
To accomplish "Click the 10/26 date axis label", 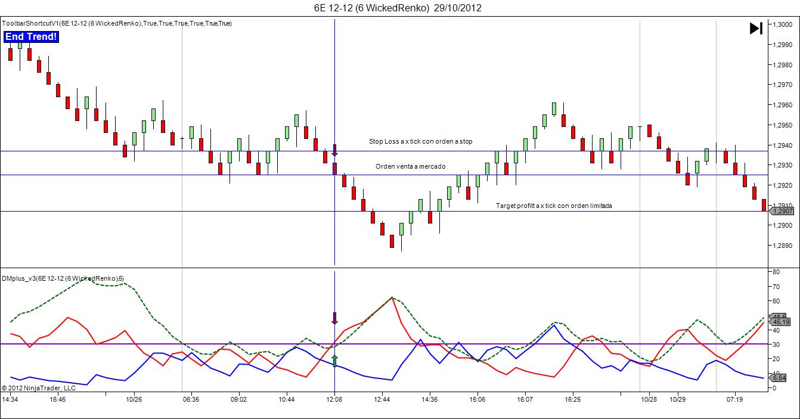I will click(x=134, y=399).
